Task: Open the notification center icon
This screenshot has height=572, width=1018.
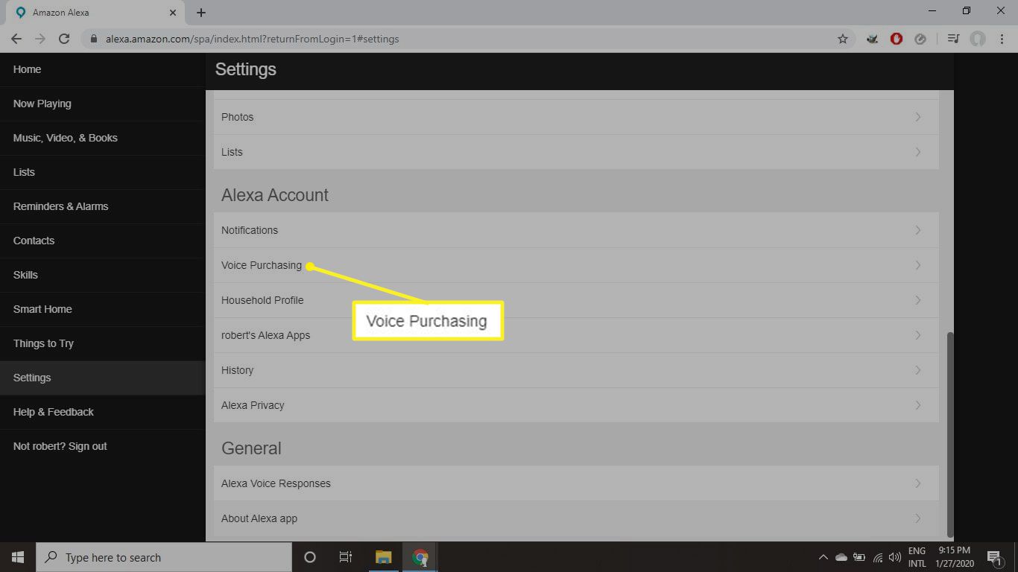Action: click(x=993, y=557)
